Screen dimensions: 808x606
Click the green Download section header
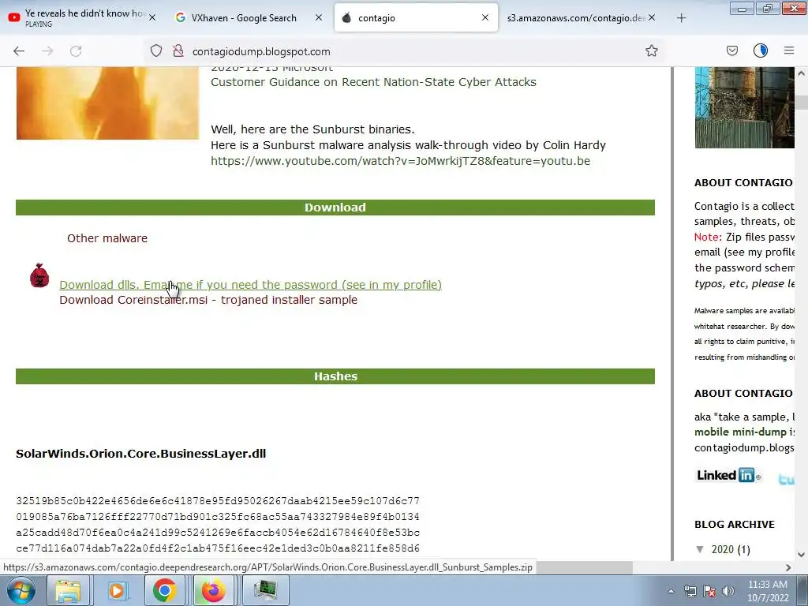click(335, 208)
